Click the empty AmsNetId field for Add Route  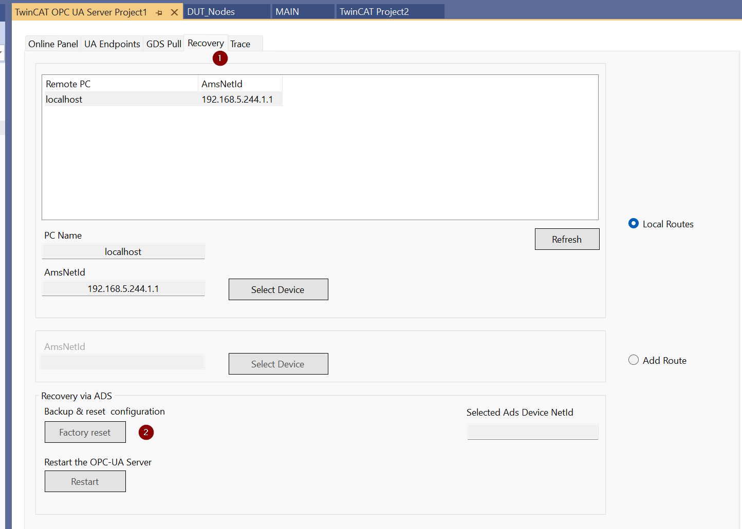point(122,362)
